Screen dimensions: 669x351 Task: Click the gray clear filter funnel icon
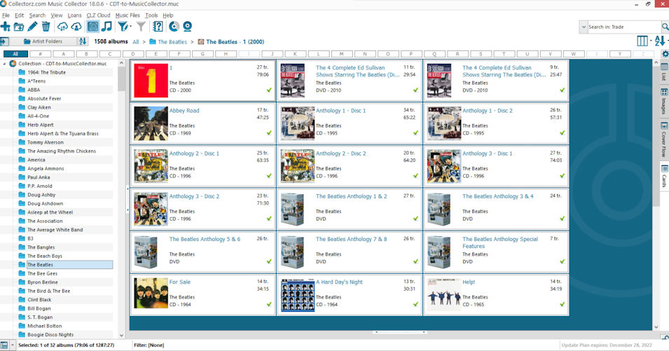point(142,27)
